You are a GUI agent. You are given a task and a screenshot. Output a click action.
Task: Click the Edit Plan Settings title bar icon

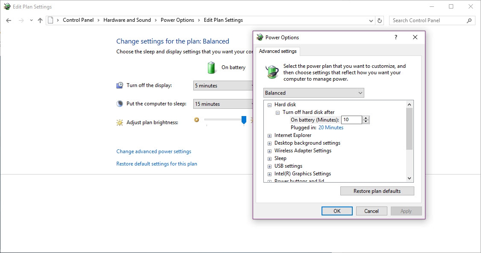click(7, 6)
